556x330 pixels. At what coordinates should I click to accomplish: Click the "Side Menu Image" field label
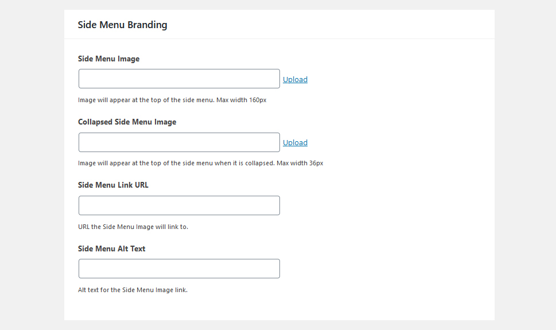pyautogui.click(x=109, y=59)
